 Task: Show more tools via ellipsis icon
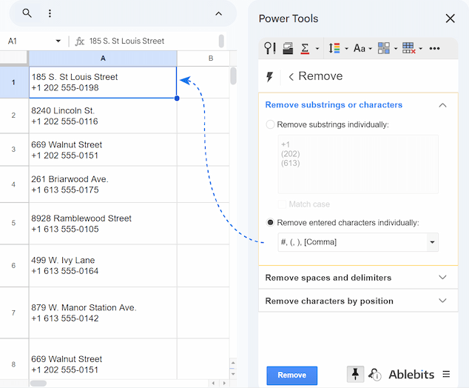point(434,48)
